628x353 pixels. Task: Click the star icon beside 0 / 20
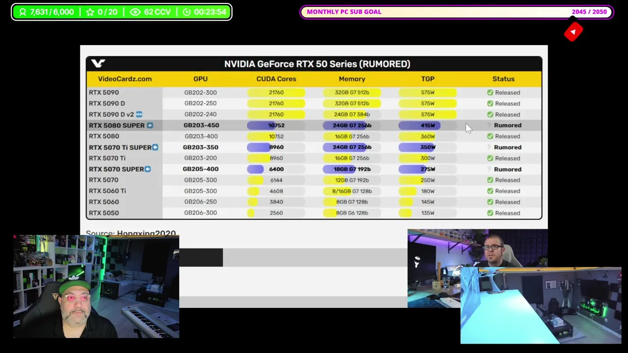click(x=90, y=12)
